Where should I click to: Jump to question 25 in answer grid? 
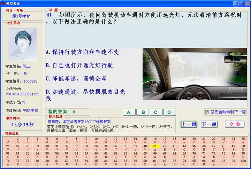pyautogui.click(x=243, y=140)
